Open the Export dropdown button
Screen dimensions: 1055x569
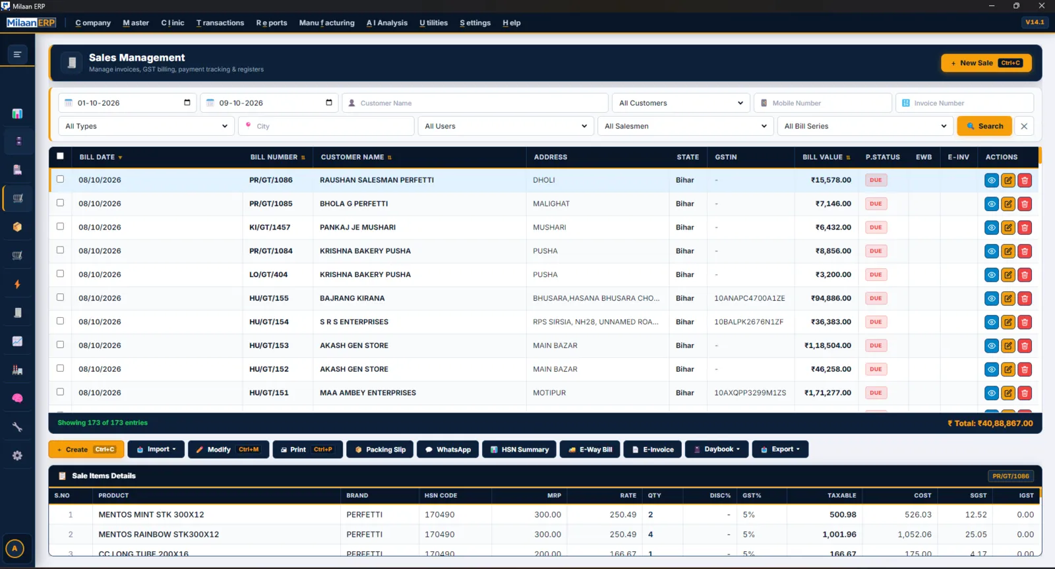(780, 449)
